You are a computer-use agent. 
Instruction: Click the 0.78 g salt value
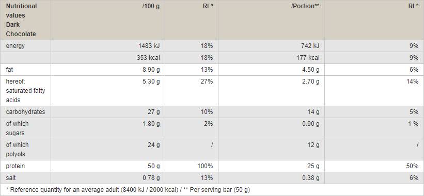click(x=151, y=178)
